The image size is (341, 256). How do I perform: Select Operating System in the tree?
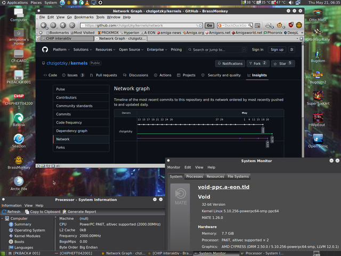click(27, 230)
